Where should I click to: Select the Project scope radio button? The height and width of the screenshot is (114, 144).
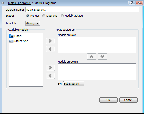point(28,16)
